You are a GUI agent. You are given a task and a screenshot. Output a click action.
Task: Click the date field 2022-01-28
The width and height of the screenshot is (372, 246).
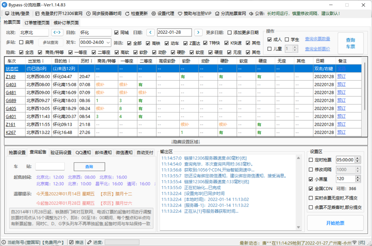click(x=174, y=32)
